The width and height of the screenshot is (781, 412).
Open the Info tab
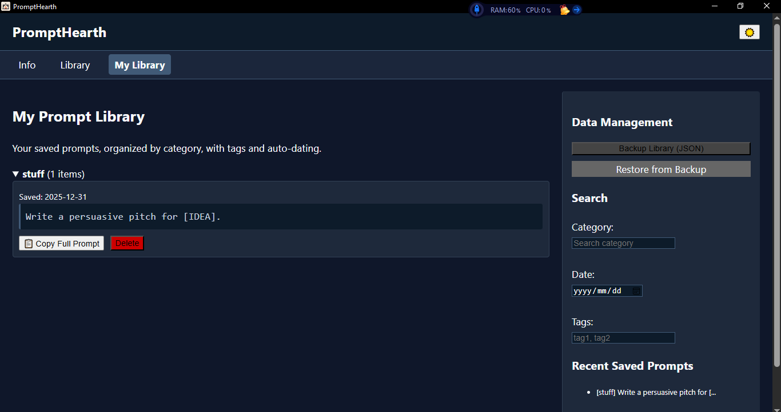pyautogui.click(x=27, y=65)
